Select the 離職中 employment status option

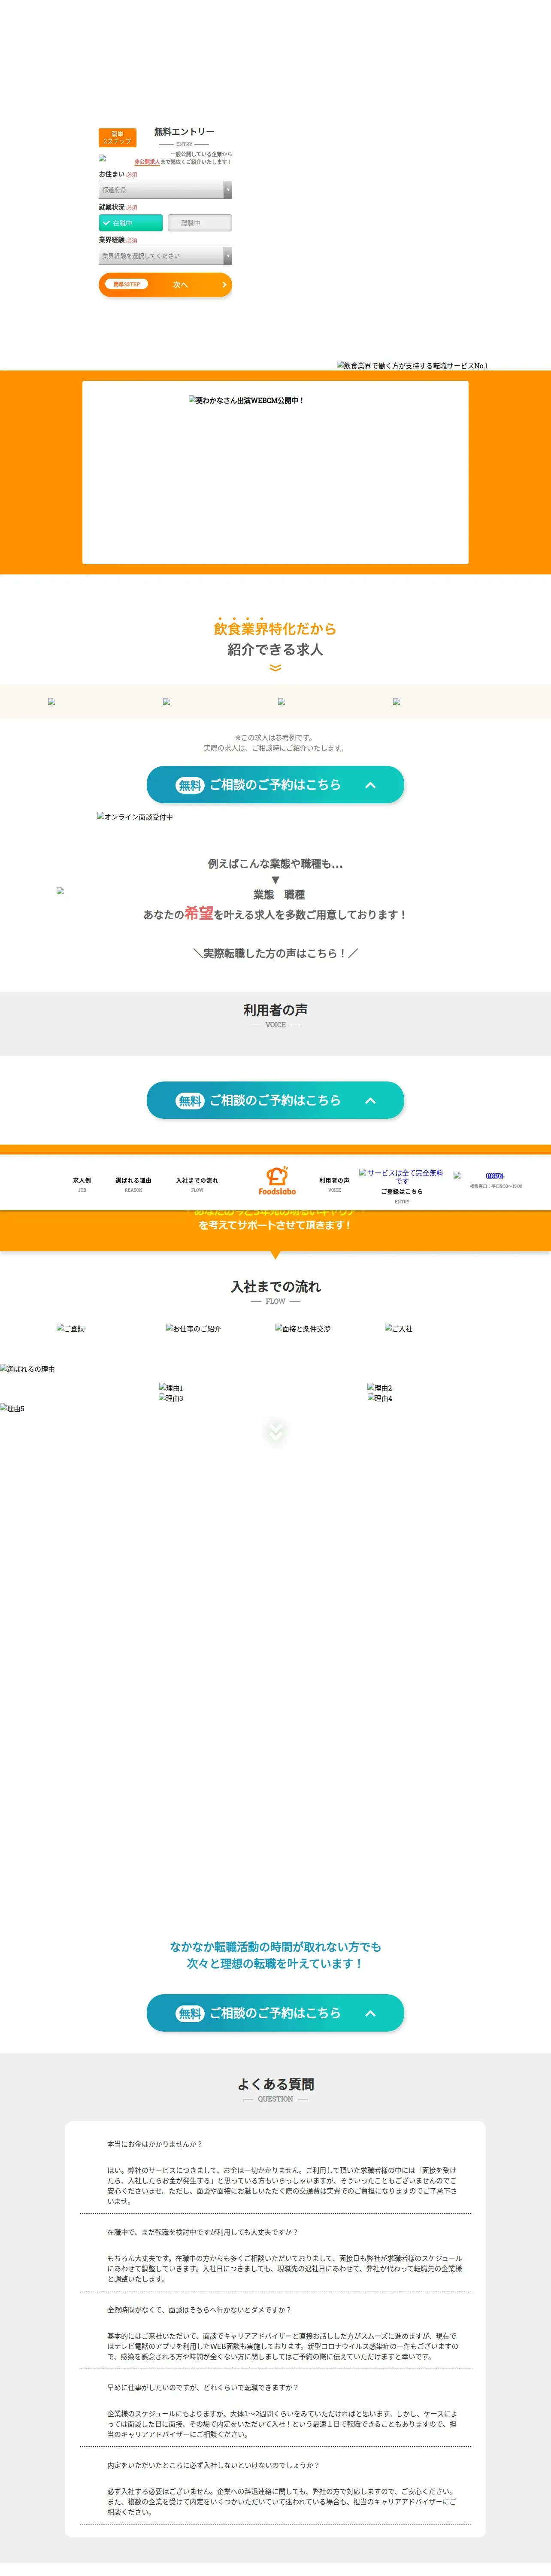click(x=200, y=223)
